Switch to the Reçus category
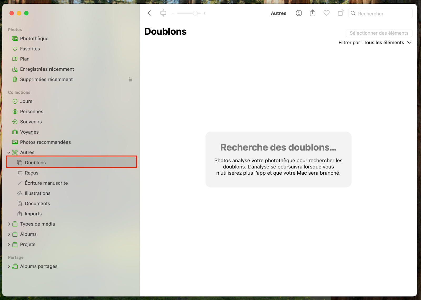Image resolution: width=421 pixels, height=300 pixels. 31,173
